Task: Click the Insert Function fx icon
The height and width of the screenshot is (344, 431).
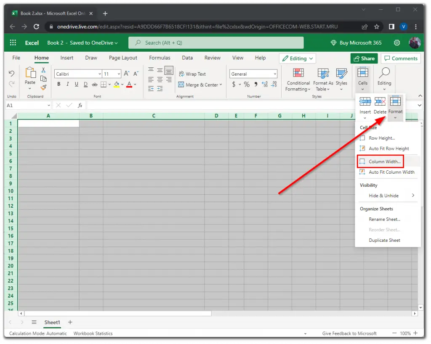Action: point(80,105)
